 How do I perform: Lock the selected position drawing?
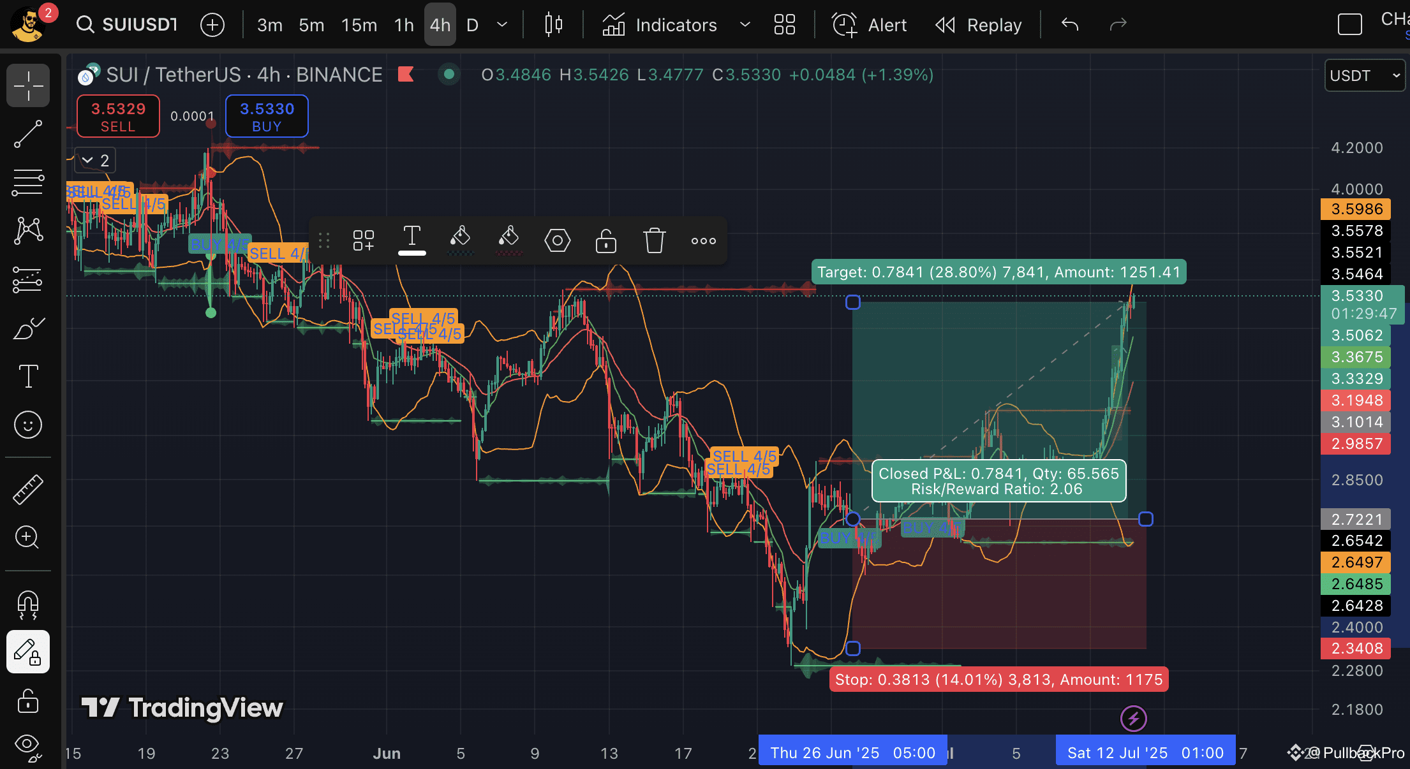click(x=606, y=240)
